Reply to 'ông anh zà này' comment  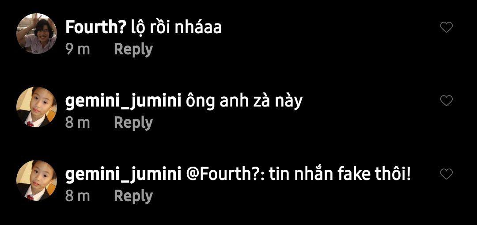tap(133, 123)
